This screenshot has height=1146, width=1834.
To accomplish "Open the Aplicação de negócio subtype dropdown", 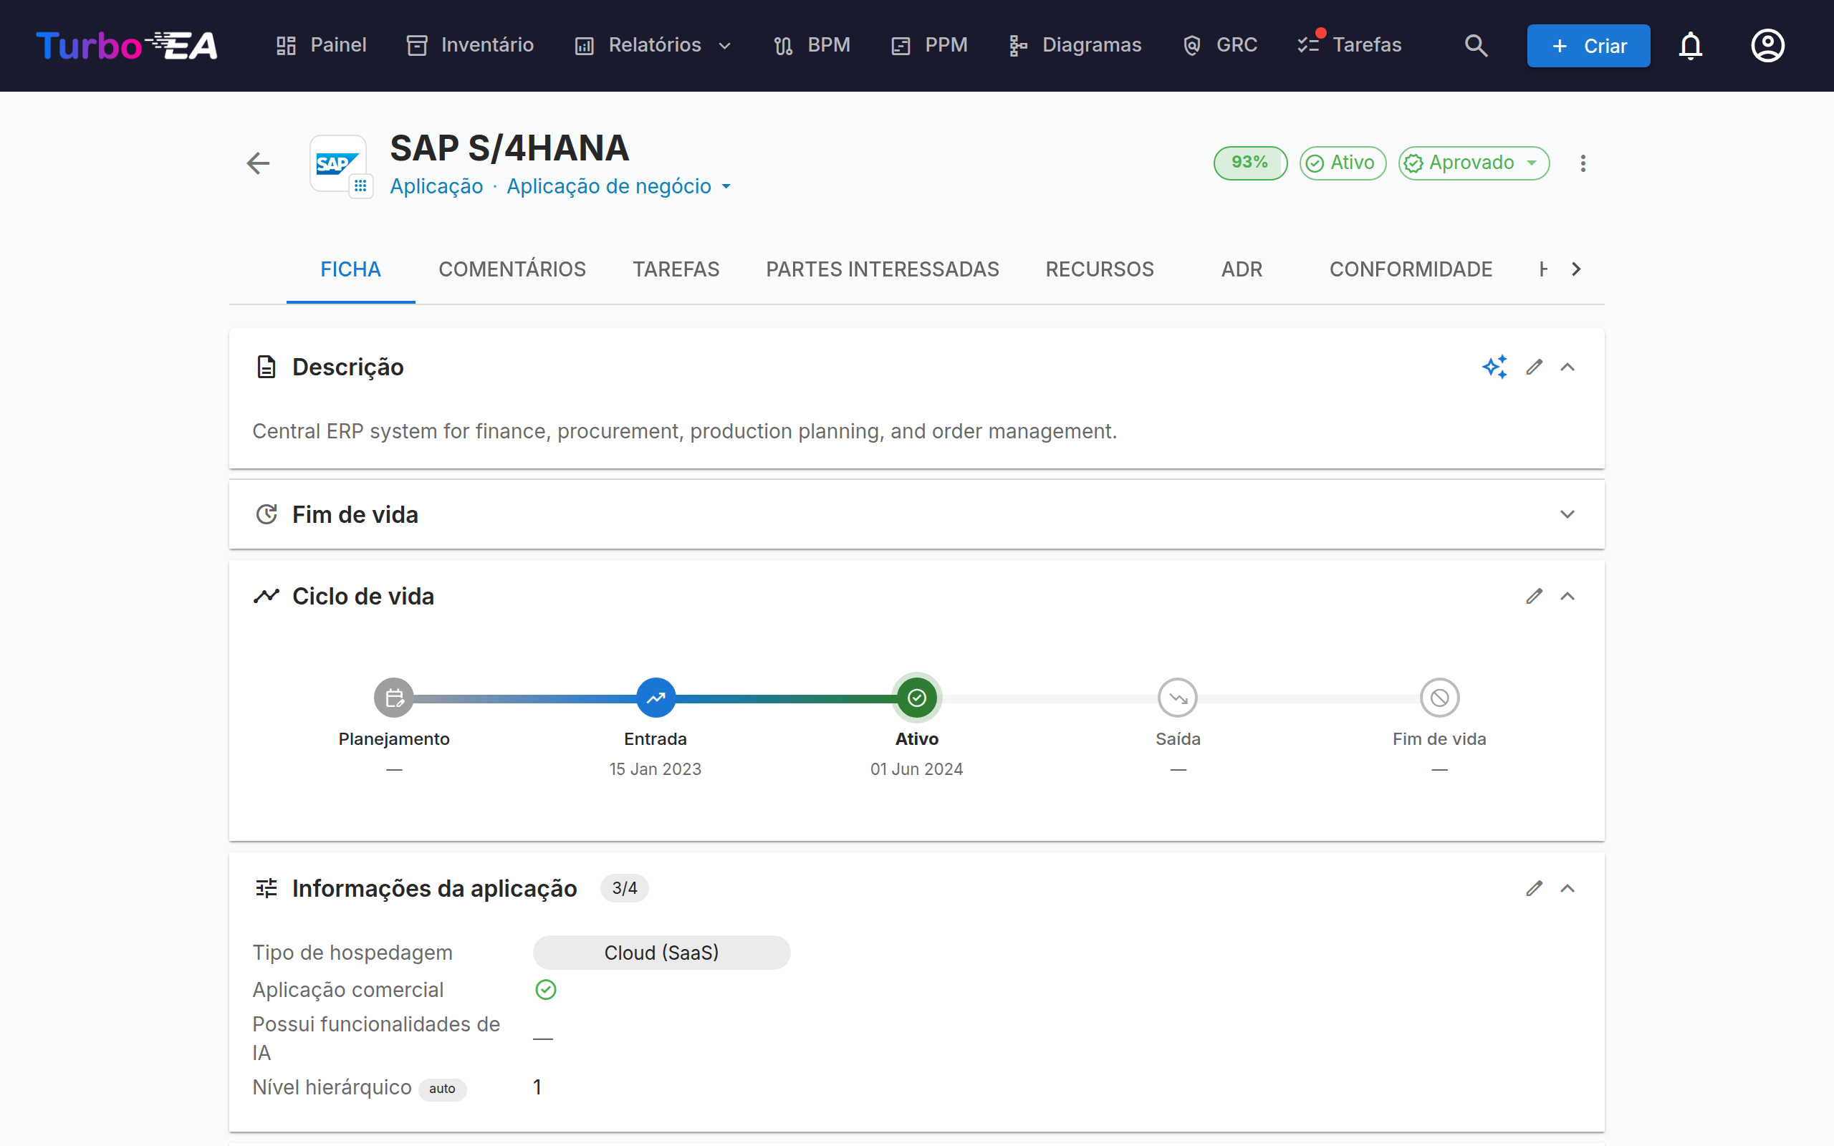I will click(x=618, y=186).
